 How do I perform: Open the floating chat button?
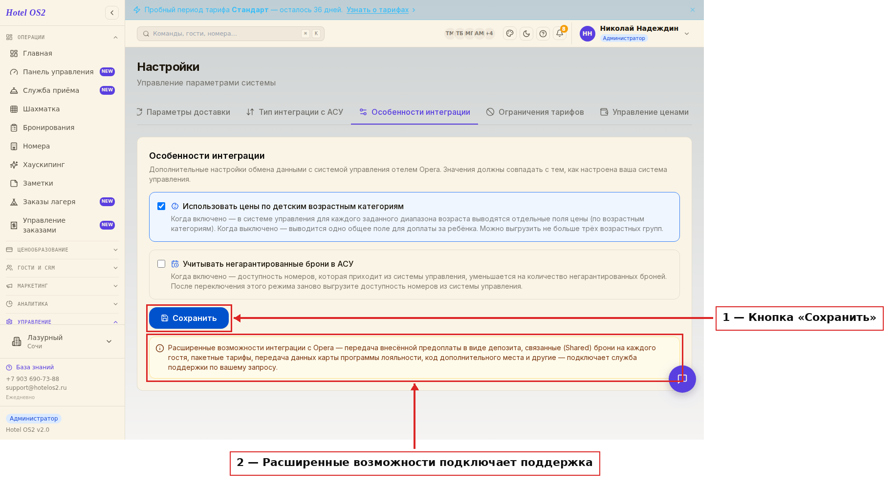click(x=682, y=379)
